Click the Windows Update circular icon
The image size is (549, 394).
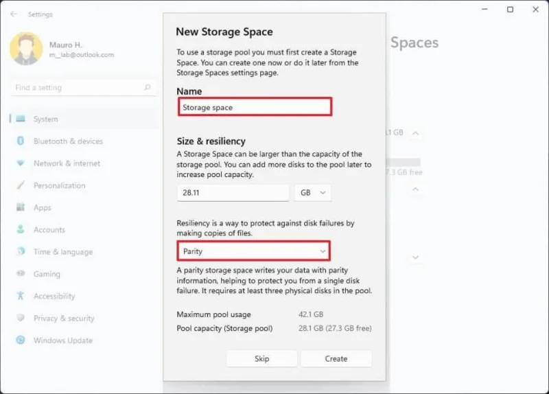[21, 340]
